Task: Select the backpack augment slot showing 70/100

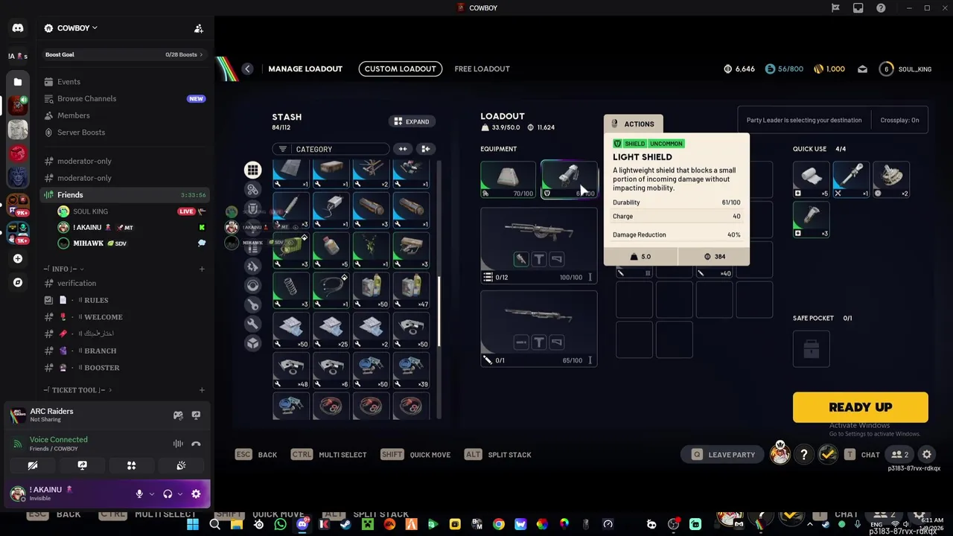Action: pyautogui.click(x=509, y=179)
